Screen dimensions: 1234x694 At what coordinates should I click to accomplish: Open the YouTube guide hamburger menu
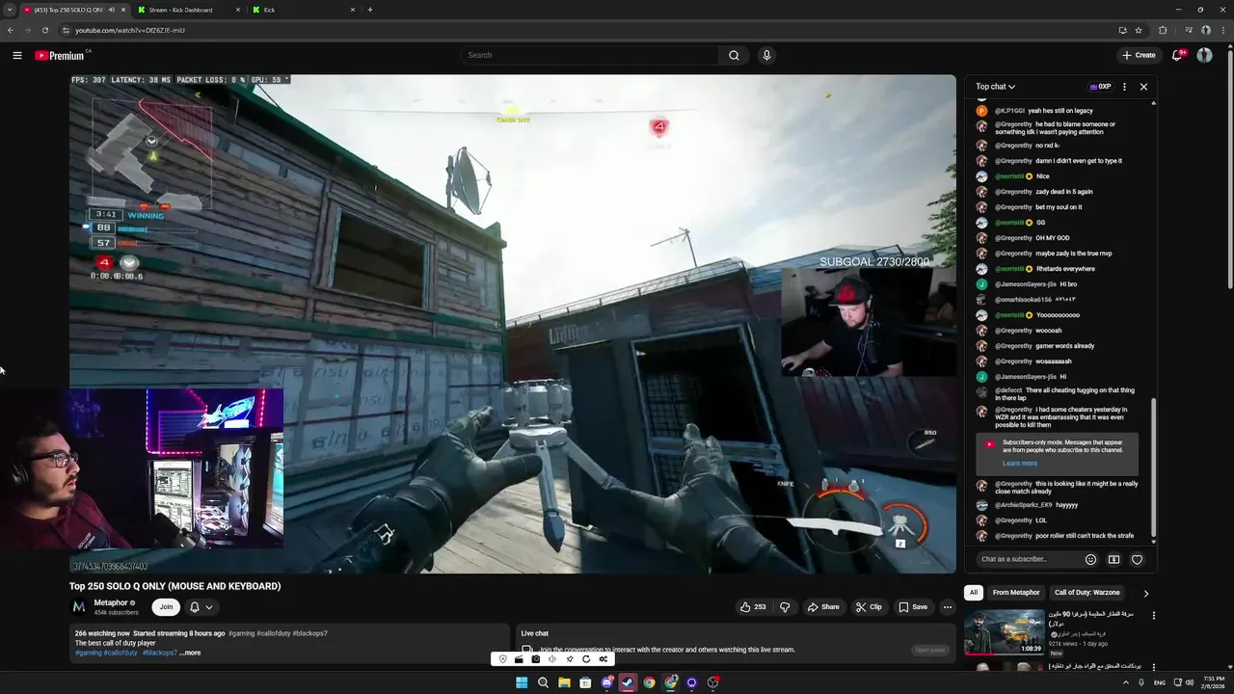(17, 55)
